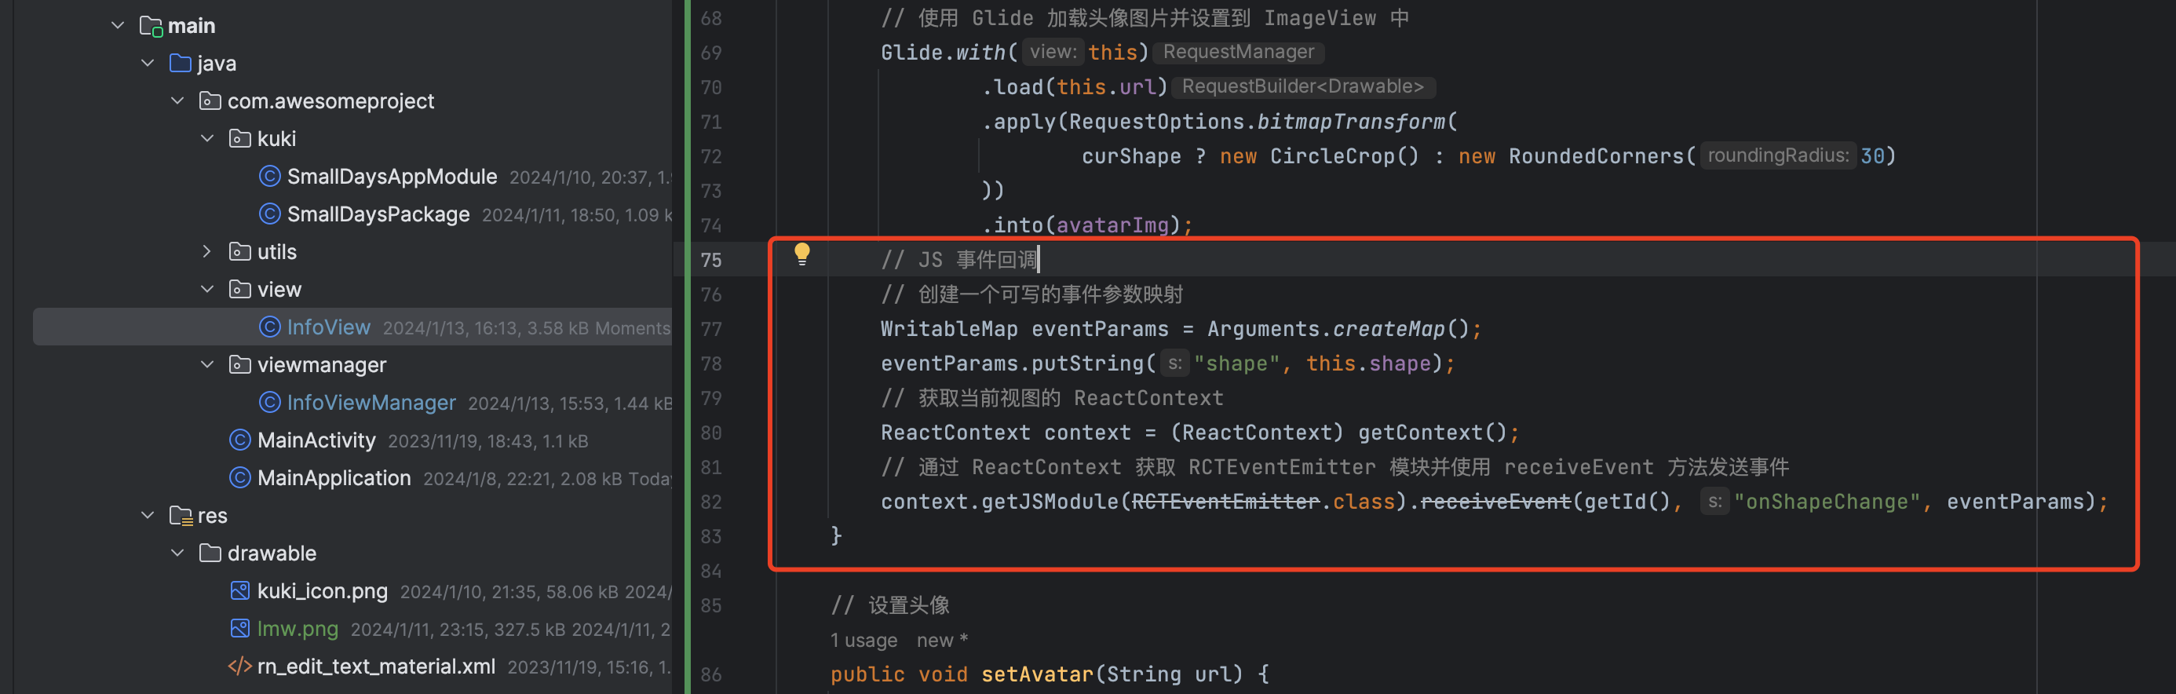The width and height of the screenshot is (2176, 694).
Task: Select MainActivity in project tree
Action: [316, 440]
